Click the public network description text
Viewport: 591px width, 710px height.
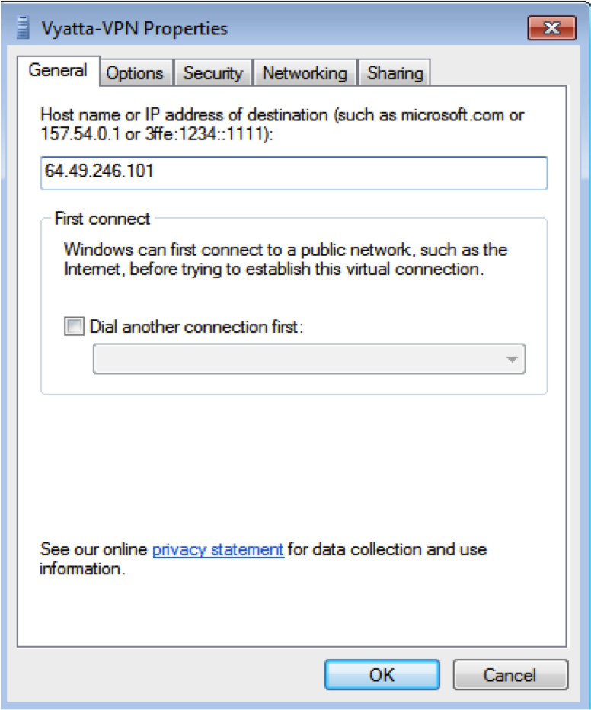click(x=286, y=260)
